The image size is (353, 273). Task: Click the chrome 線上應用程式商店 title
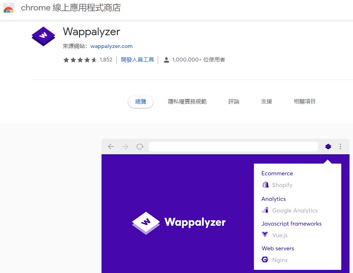(x=71, y=8)
